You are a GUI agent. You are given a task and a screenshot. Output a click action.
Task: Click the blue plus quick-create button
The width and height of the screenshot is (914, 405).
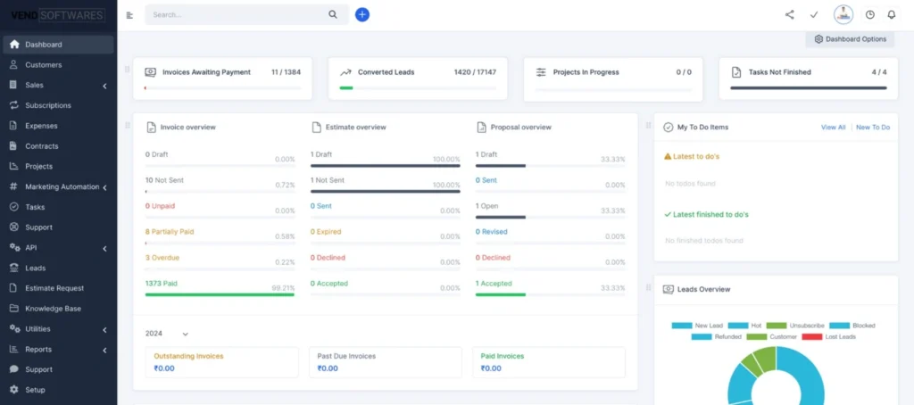[x=361, y=14]
